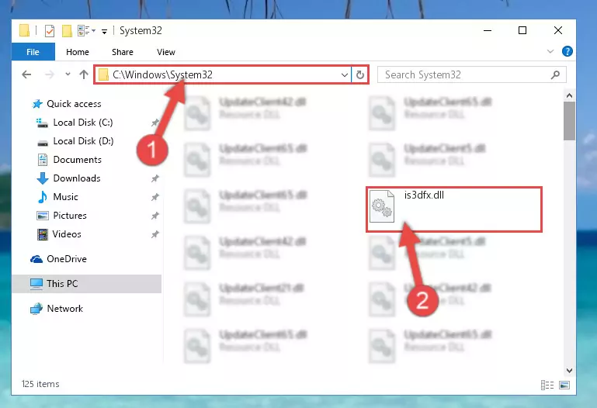
Task: Open Customize Quick Access Toolbar dropdown
Action: click(x=104, y=31)
